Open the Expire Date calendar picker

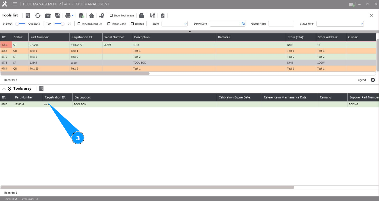pos(243,24)
